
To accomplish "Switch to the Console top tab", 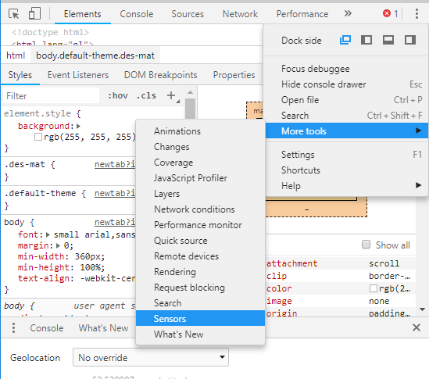I will click(x=136, y=14).
